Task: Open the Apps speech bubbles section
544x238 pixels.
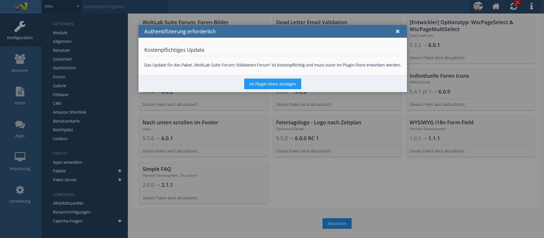Action: point(20,128)
